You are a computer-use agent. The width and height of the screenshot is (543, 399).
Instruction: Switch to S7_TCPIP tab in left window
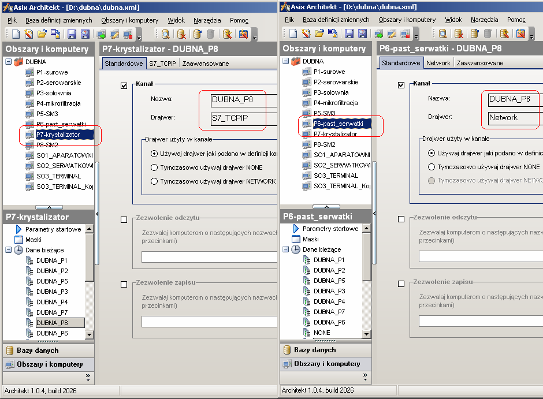pos(162,64)
